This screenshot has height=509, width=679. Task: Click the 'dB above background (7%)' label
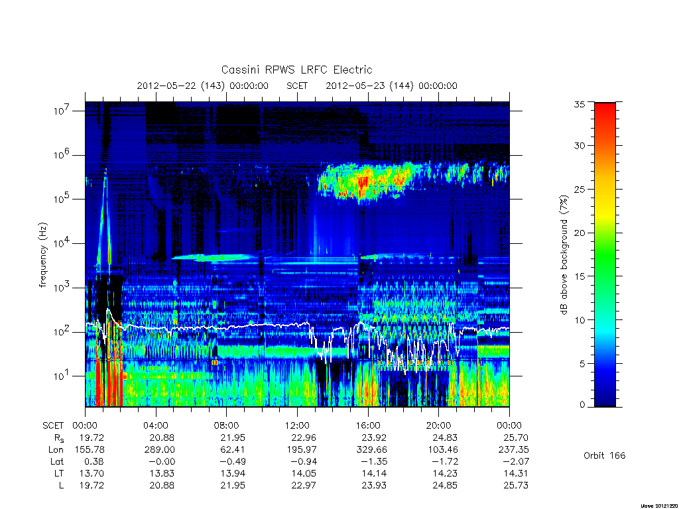(x=564, y=255)
